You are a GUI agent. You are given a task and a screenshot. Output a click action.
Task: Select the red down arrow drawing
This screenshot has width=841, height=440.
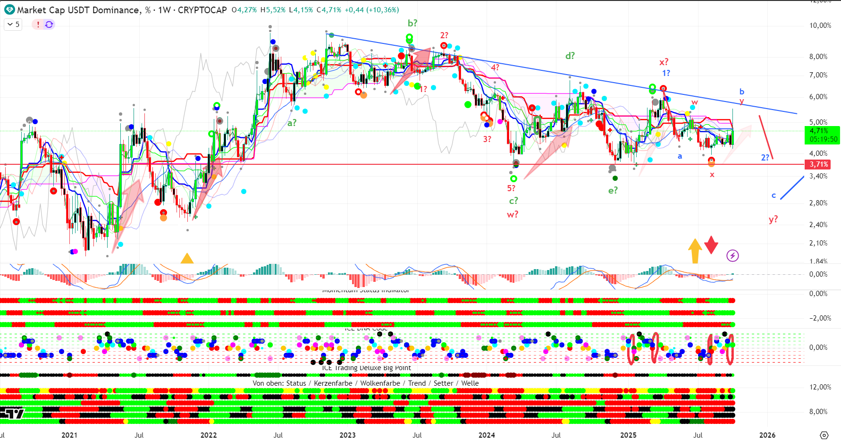711,245
